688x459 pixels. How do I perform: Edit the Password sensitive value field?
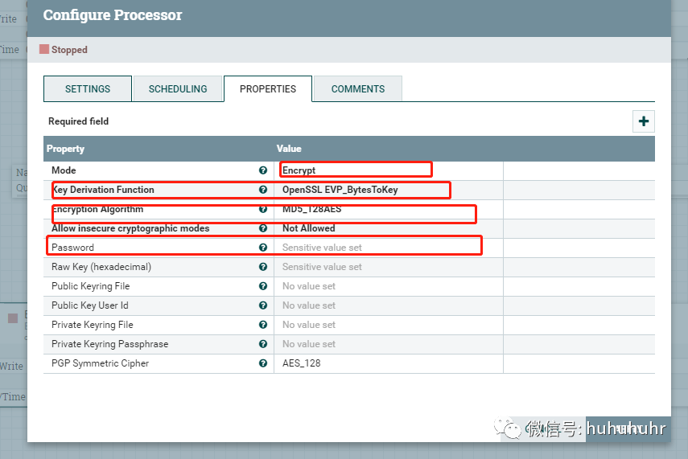coord(389,248)
